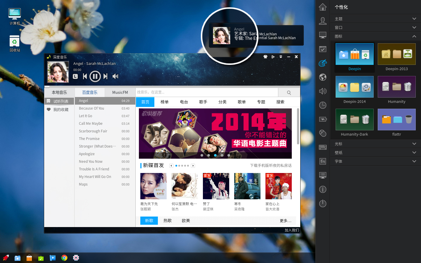The width and height of the screenshot is (421, 263).
Task: Skip to previous track
Action: coord(85,76)
